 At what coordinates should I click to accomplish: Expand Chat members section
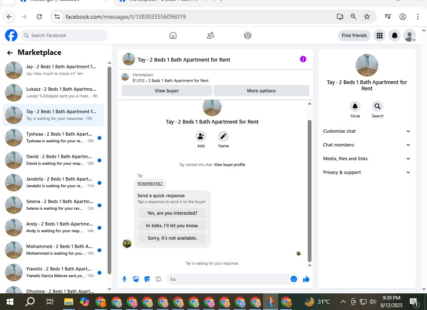coord(367,145)
